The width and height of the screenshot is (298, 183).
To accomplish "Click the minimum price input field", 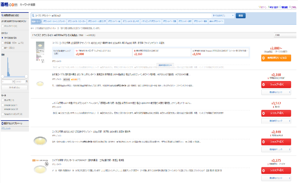I will click(7, 81).
